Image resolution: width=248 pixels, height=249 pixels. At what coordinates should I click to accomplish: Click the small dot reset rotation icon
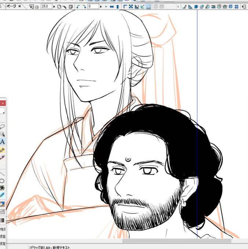tap(106, 7)
